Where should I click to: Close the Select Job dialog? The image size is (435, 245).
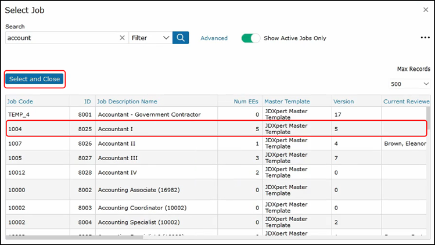(426, 10)
